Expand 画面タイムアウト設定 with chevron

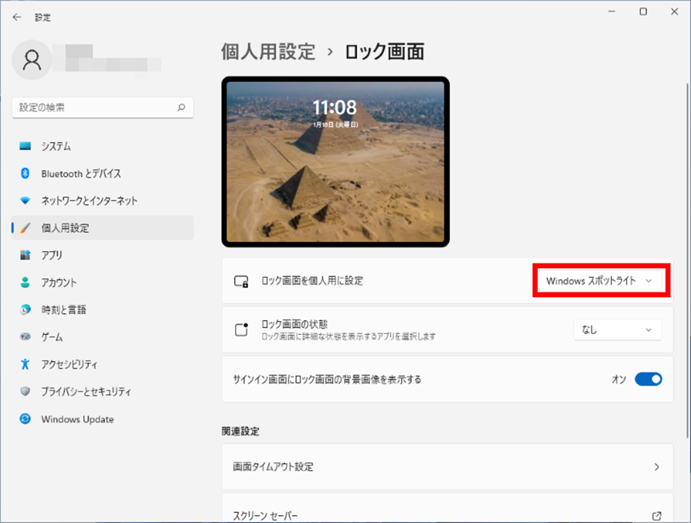point(656,467)
